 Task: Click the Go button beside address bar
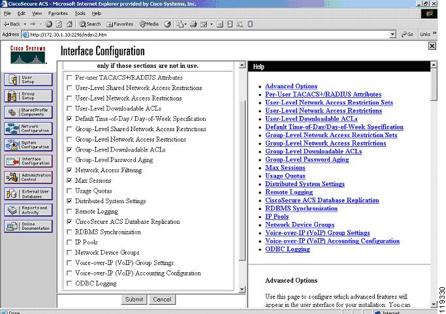click(x=407, y=35)
